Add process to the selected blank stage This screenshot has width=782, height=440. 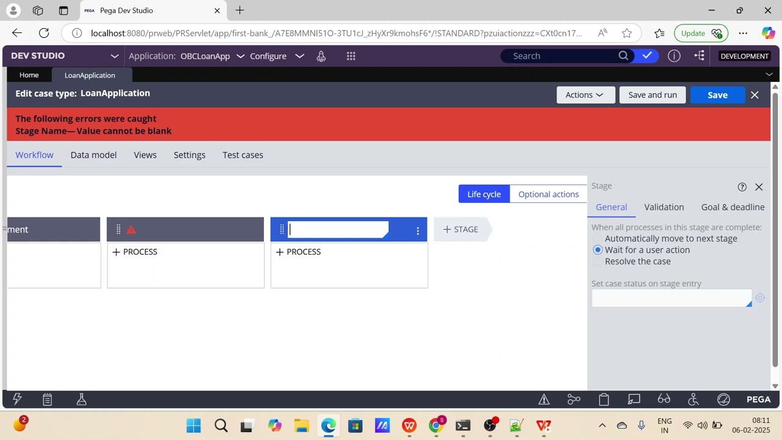coord(299,252)
